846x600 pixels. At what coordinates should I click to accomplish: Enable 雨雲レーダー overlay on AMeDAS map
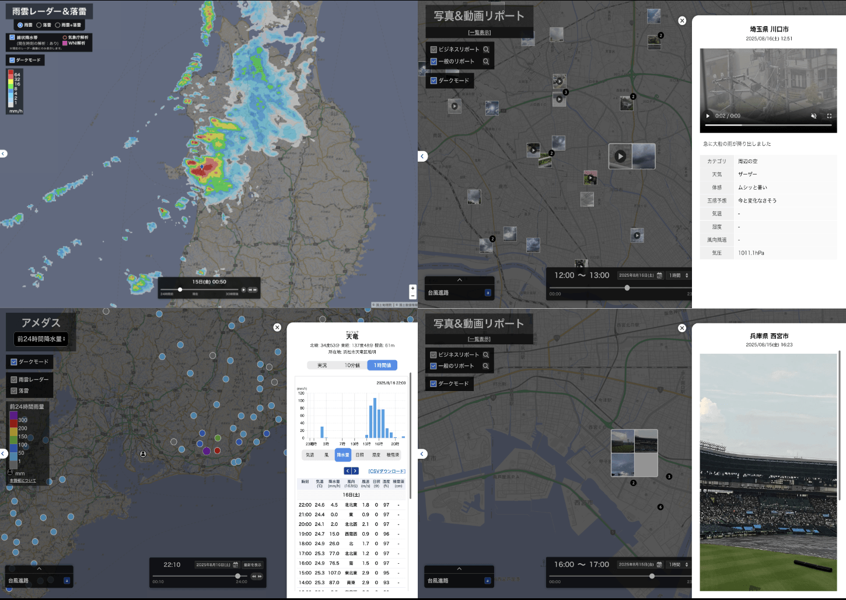(x=14, y=379)
